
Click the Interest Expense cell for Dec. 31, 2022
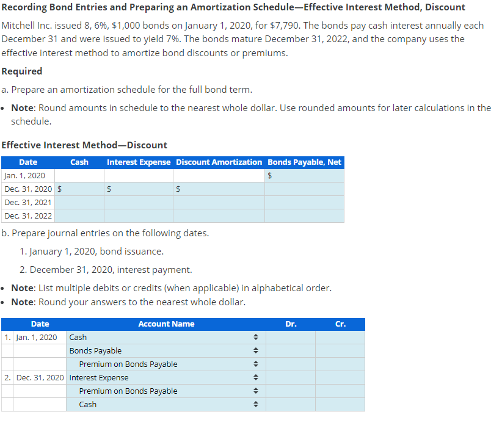coord(137,215)
